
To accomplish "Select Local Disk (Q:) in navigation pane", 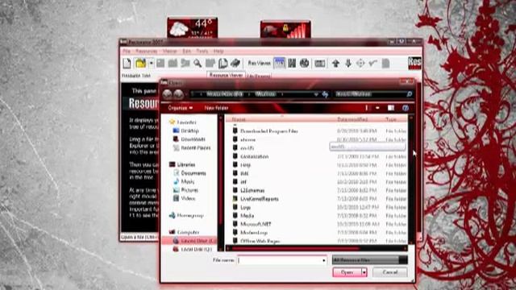I will 197,250.
